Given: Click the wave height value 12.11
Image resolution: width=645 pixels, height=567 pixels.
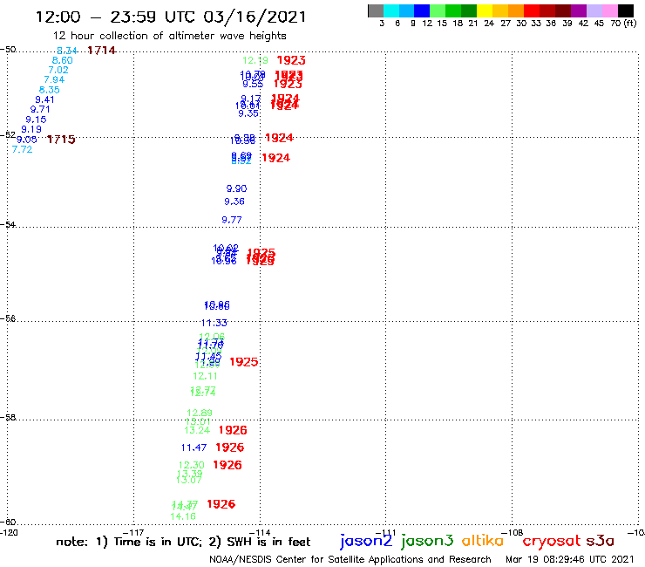Looking at the screenshot, I should [x=205, y=376].
